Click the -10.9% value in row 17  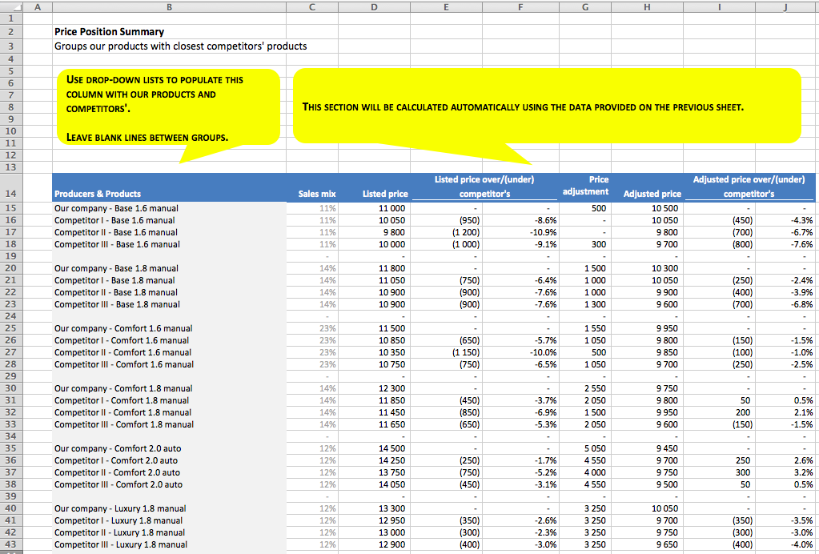[544, 232]
